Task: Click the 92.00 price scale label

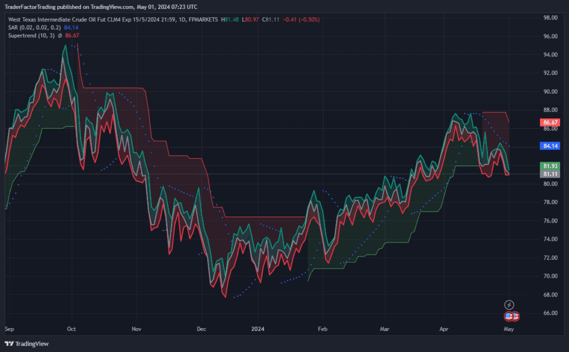Action: point(550,73)
